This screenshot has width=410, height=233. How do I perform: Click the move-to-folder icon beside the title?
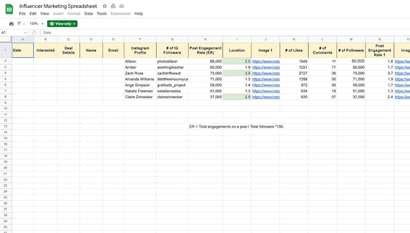(113, 6)
